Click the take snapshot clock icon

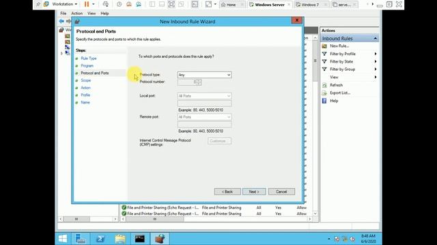pos(119,4)
